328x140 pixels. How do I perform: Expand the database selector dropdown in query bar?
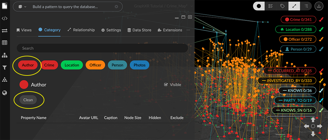click(x=22, y=7)
